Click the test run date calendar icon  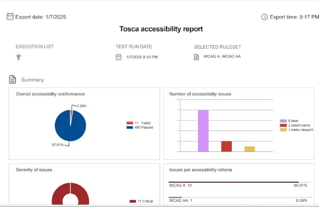pyautogui.click(x=118, y=57)
